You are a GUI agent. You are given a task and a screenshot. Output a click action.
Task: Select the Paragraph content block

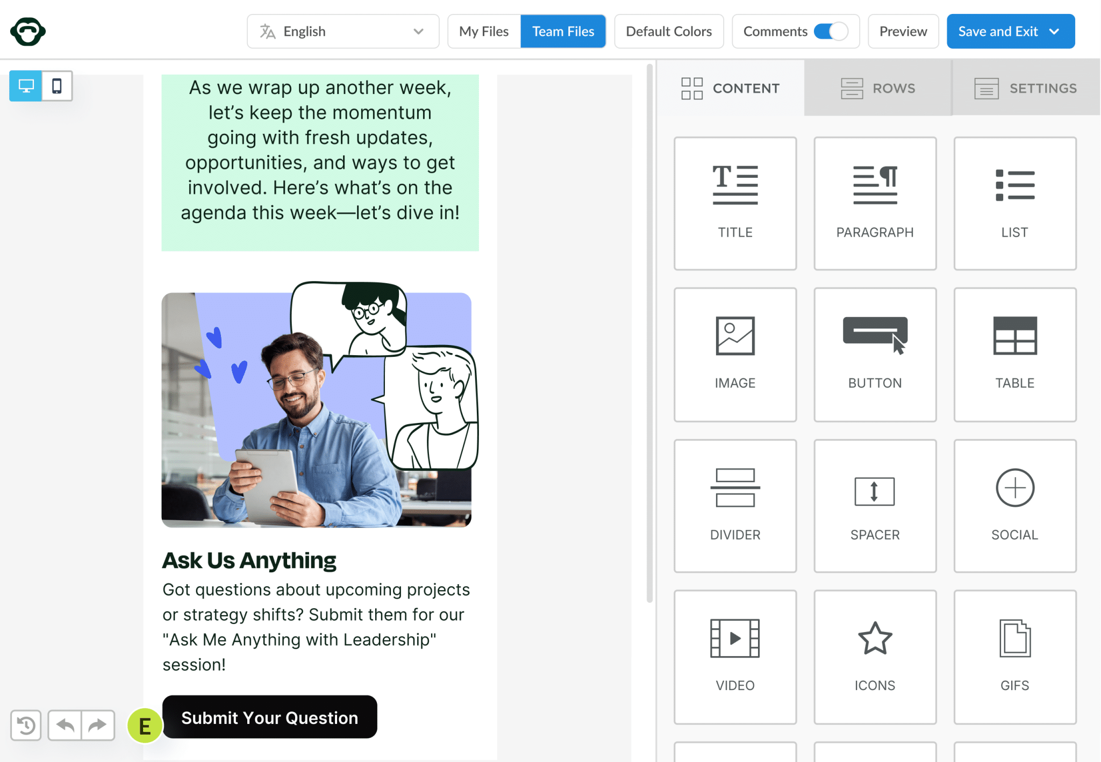pos(875,203)
